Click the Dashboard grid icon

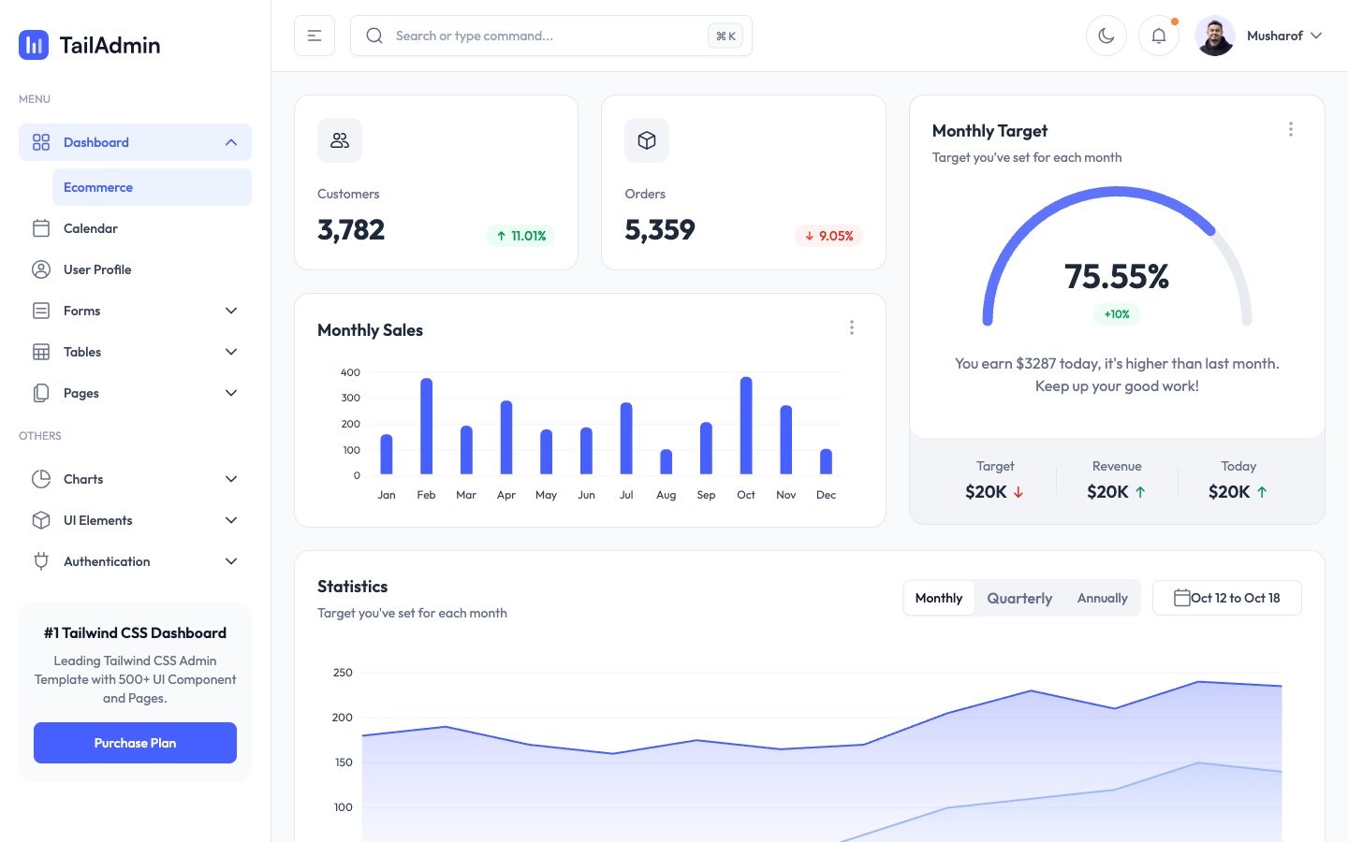pos(41,142)
